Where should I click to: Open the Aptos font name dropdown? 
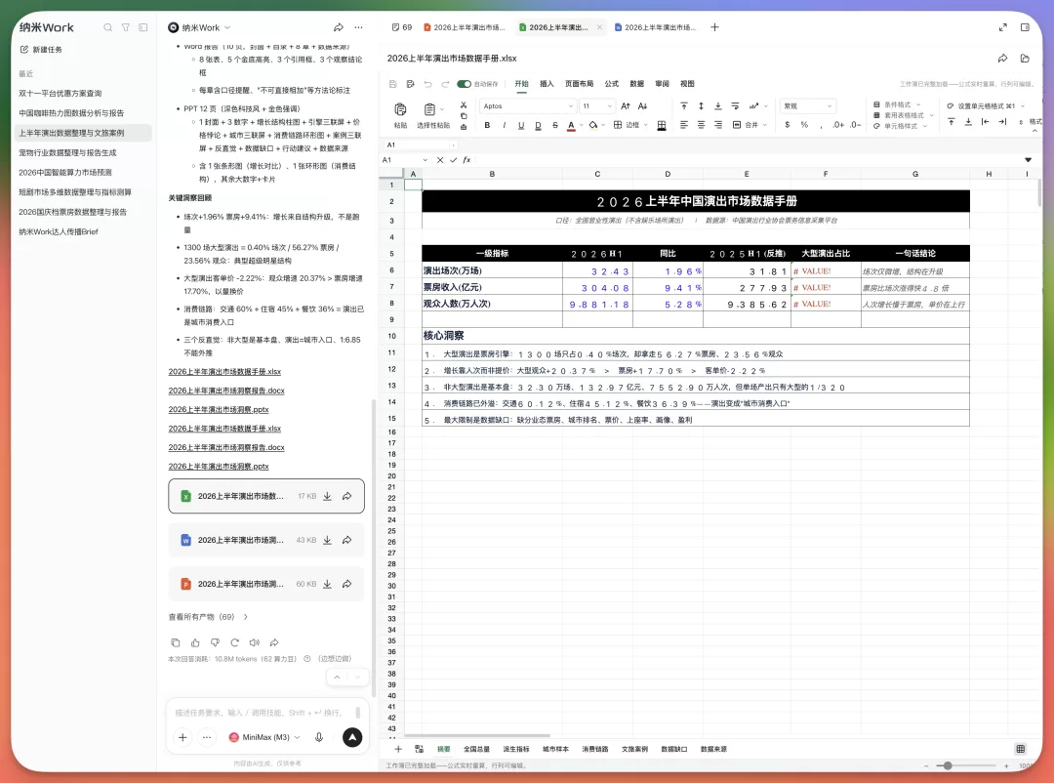pyautogui.click(x=528, y=106)
